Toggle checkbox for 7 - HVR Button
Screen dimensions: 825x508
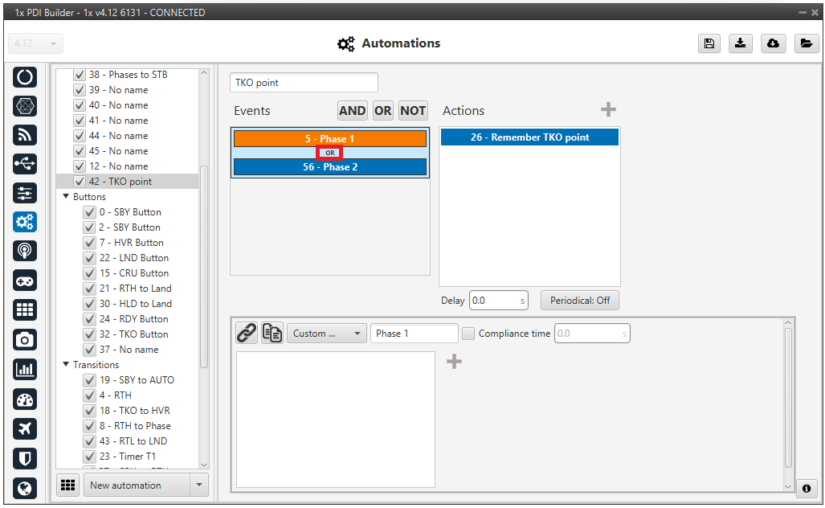pyautogui.click(x=90, y=243)
